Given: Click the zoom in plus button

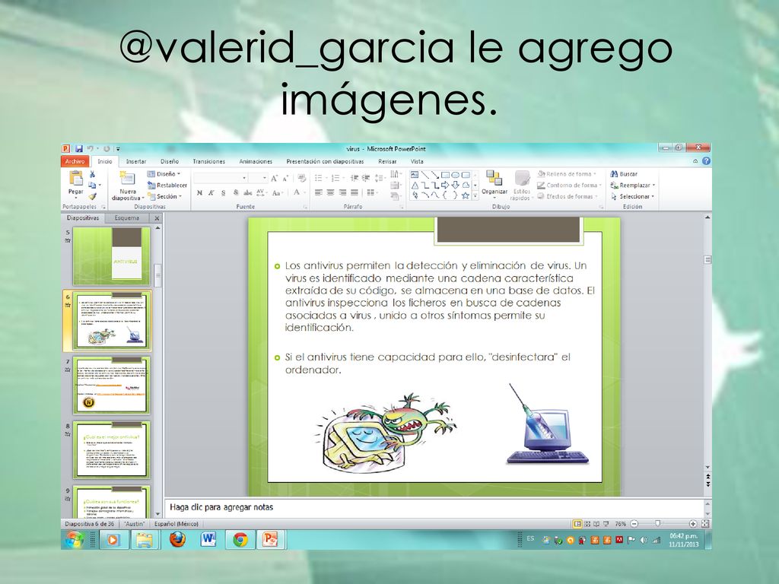Looking at the screenshot, I should coord(692,524).
